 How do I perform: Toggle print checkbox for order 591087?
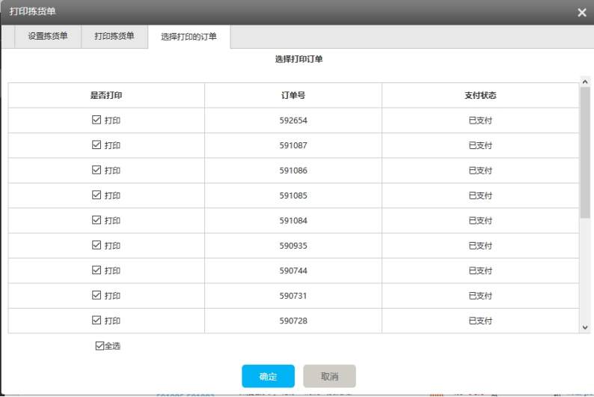(x=96, y=145)
